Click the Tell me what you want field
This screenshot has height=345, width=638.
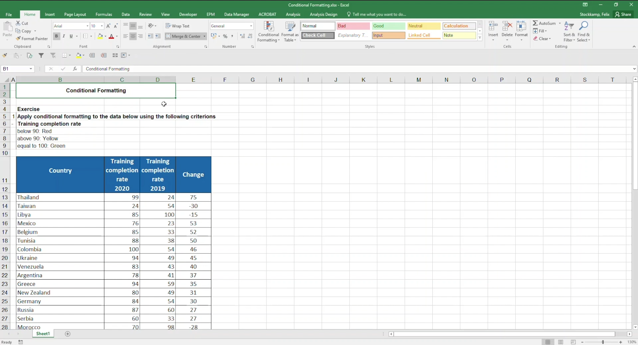pyautogui.click(x=379, y=14)
